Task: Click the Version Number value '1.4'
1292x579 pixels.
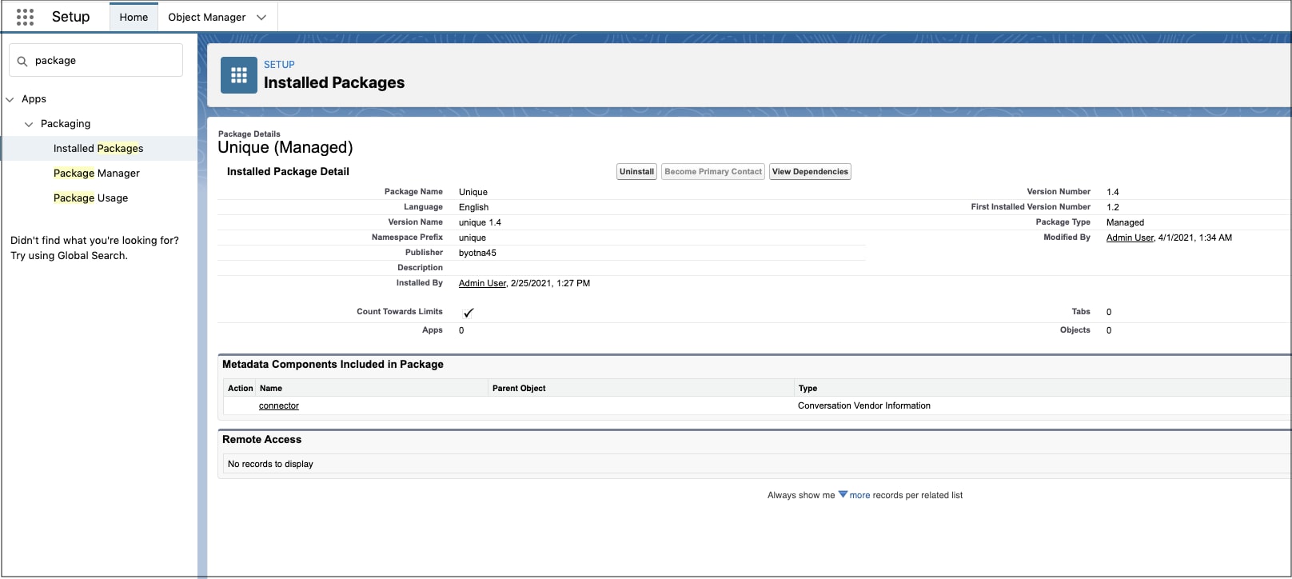Action: (1113, 193)
